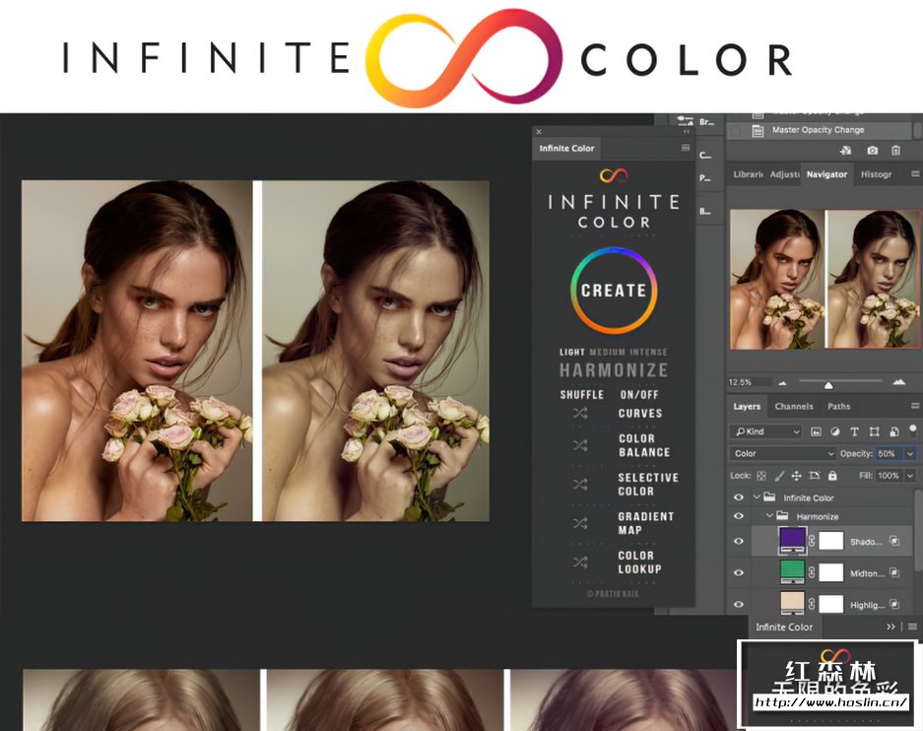The width and height of the screenshot is (923, 731).
Task: Filter layers by adjustment layers
Action: (x=834, y=432)
